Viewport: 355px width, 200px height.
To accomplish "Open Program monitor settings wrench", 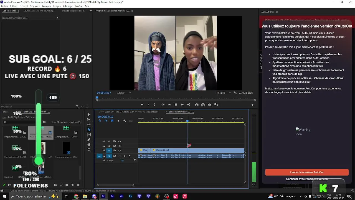I will pos(235,93).
